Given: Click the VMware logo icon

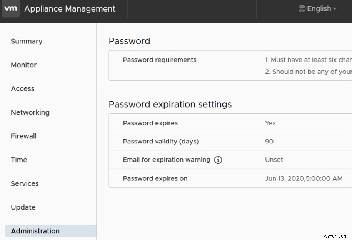Looking at the screenshot, I should [x=10, y=9].
